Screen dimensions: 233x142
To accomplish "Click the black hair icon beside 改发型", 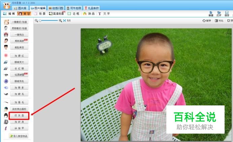I will click(6, 115).
